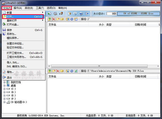
Task: Click the gear icon in lower local pane toolbar
Action: 72,71
